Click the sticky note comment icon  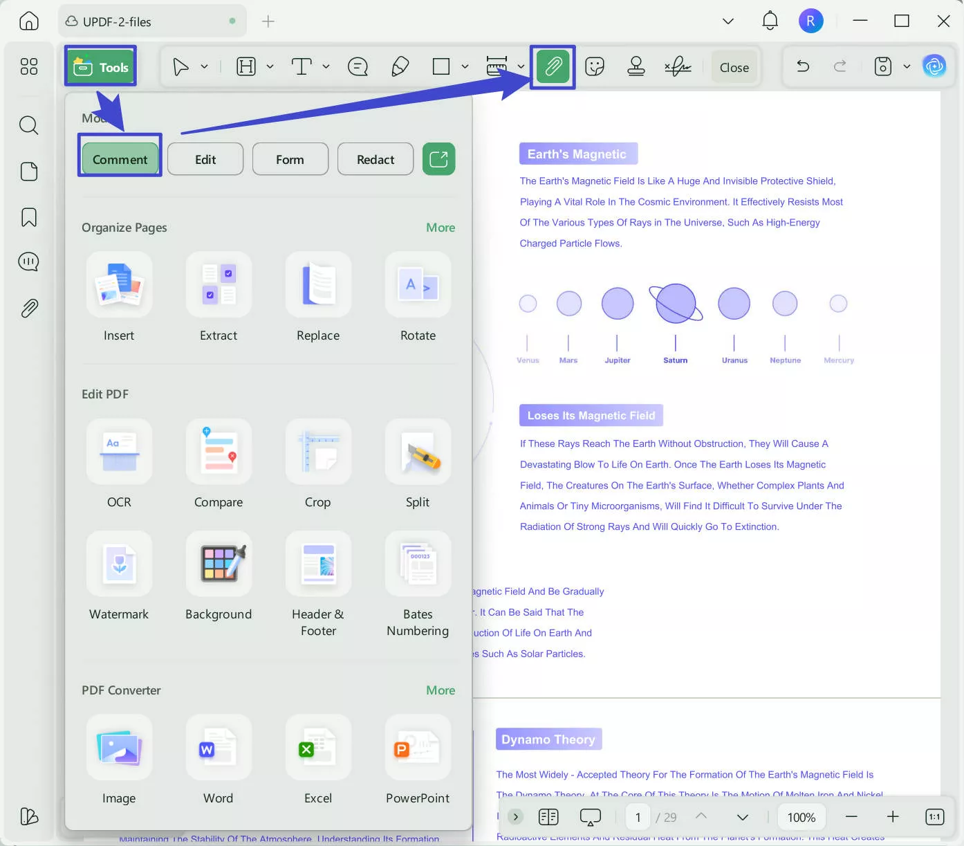tap(358, 67)
